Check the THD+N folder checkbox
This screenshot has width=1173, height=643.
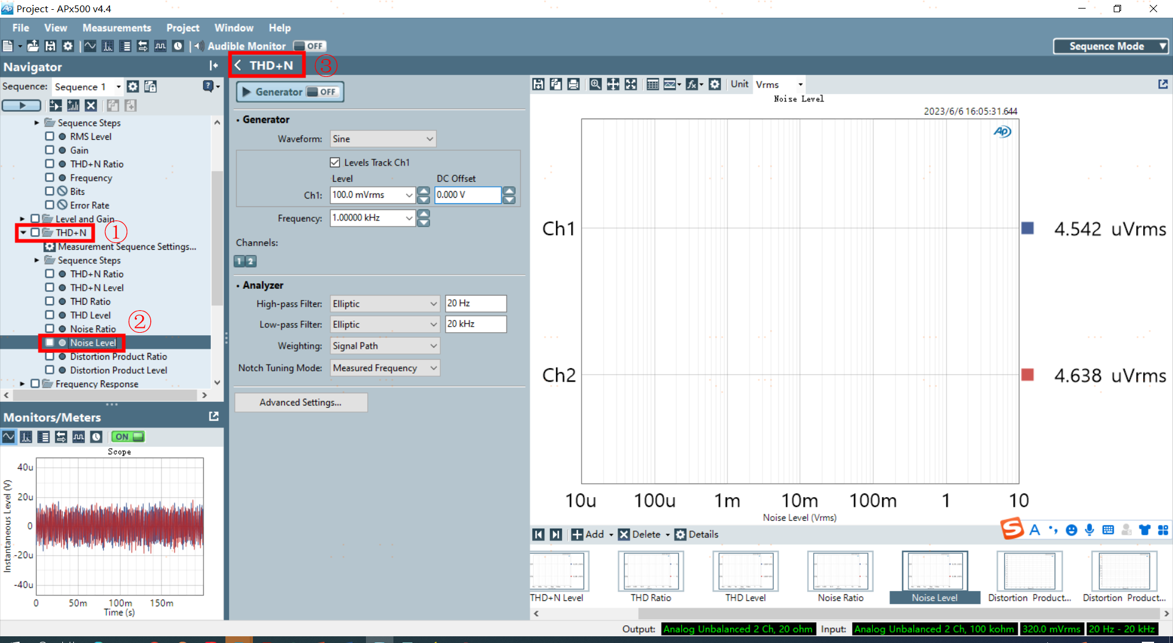(x=35, y=233)
